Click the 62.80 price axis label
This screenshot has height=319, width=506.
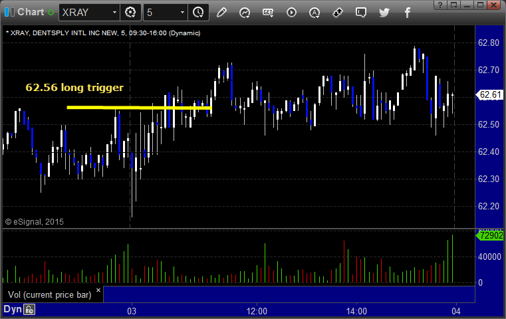[x=489, y=43]
